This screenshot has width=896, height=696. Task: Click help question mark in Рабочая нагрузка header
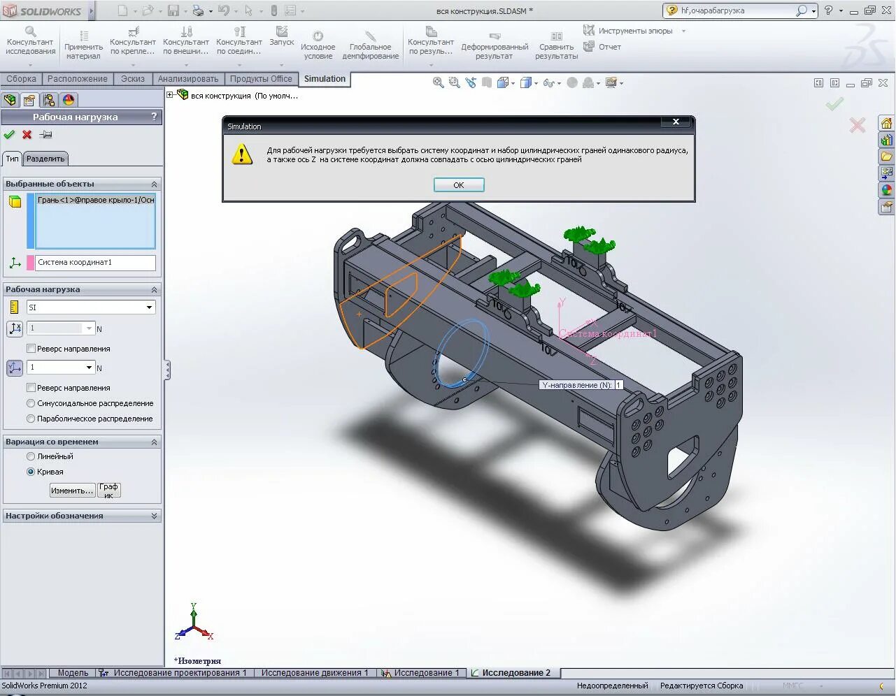click(154, 117)
